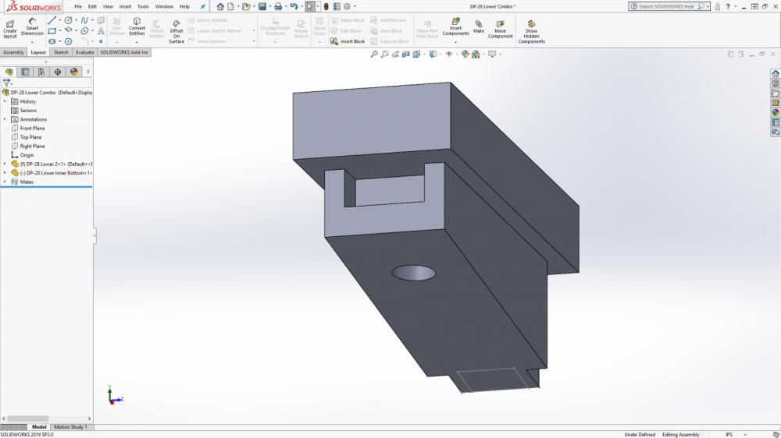The width and height of the screenshot is (781, 438).
Task: Expand DP-28 Lower Inner Bottom component
Action: [5, 172]
